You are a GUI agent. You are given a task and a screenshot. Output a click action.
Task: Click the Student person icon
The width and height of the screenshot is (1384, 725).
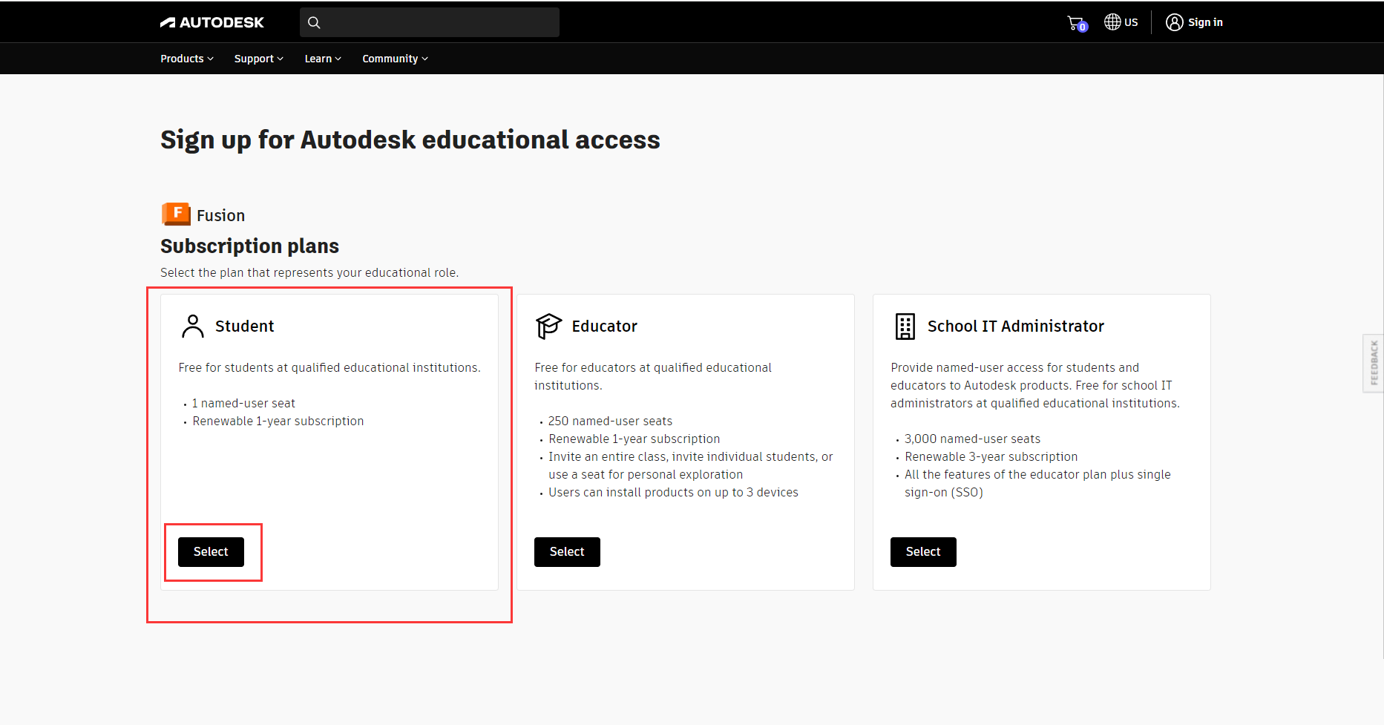point(193,326)
